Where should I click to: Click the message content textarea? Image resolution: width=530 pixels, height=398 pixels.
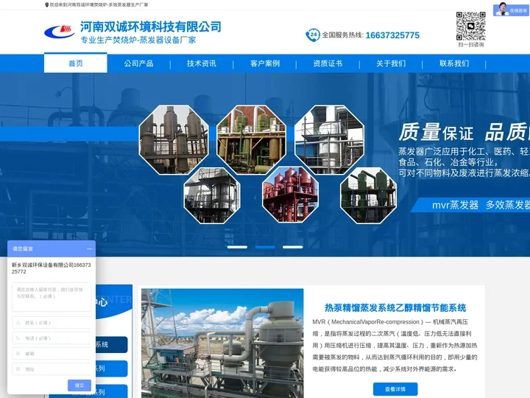coord(52,297)
